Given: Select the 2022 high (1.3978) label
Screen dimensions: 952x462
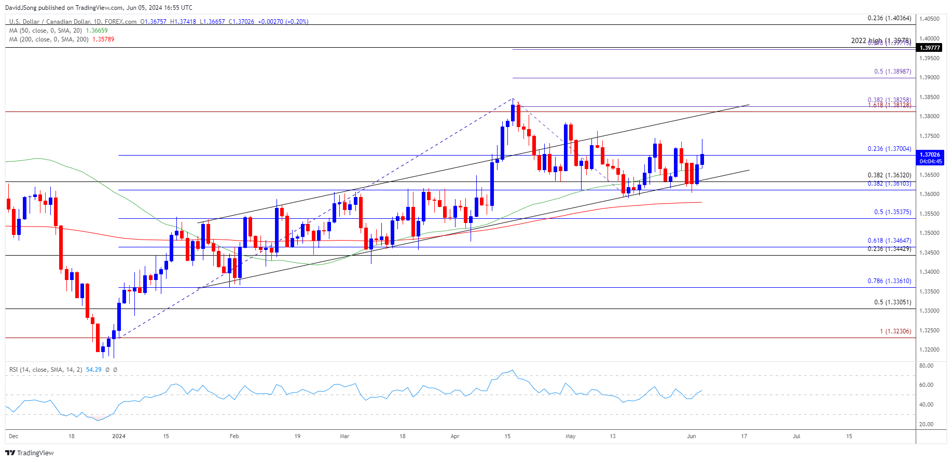Looking at the screenshot, I should (881, 40).
